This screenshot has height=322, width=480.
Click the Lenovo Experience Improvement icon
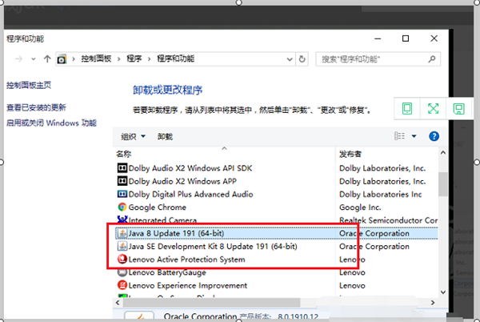coord(122,285)
